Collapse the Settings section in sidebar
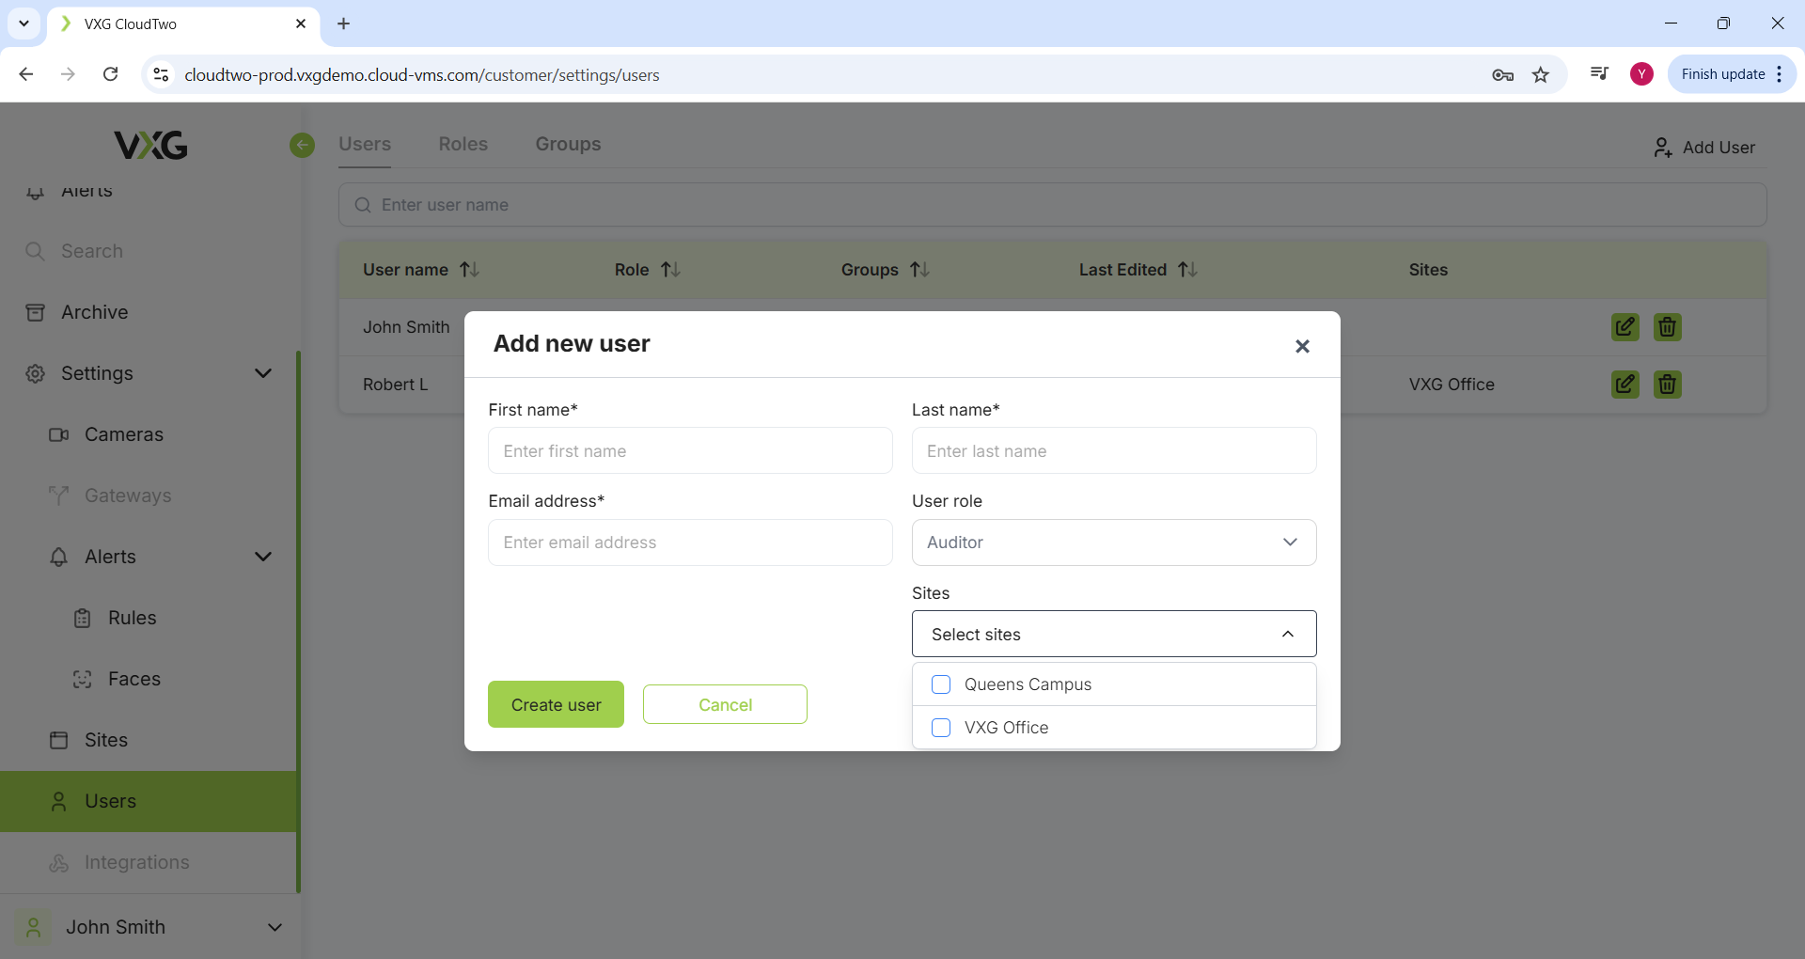 [x=263, y=373]
